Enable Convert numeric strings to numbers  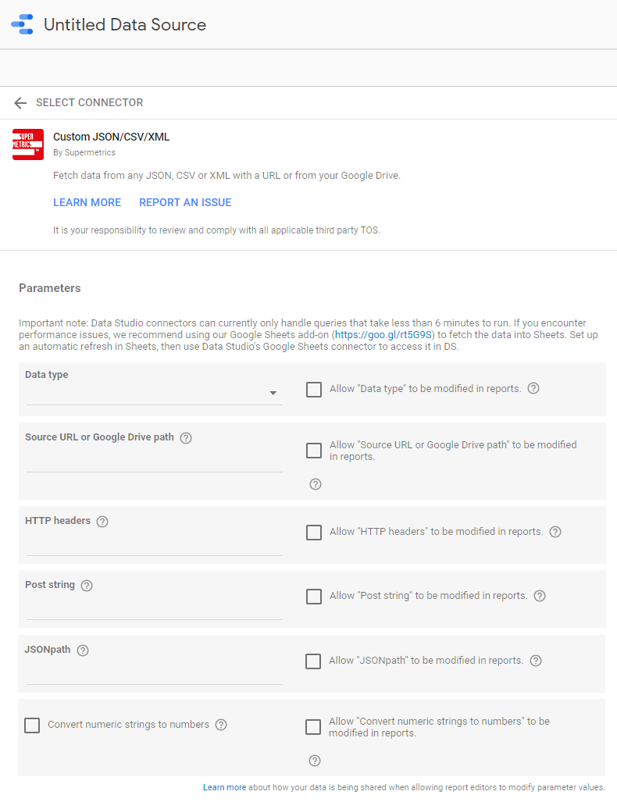(x=32, y=725)
